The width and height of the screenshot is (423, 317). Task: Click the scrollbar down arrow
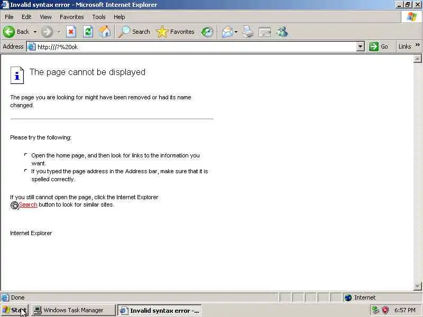tap(417, 286)
